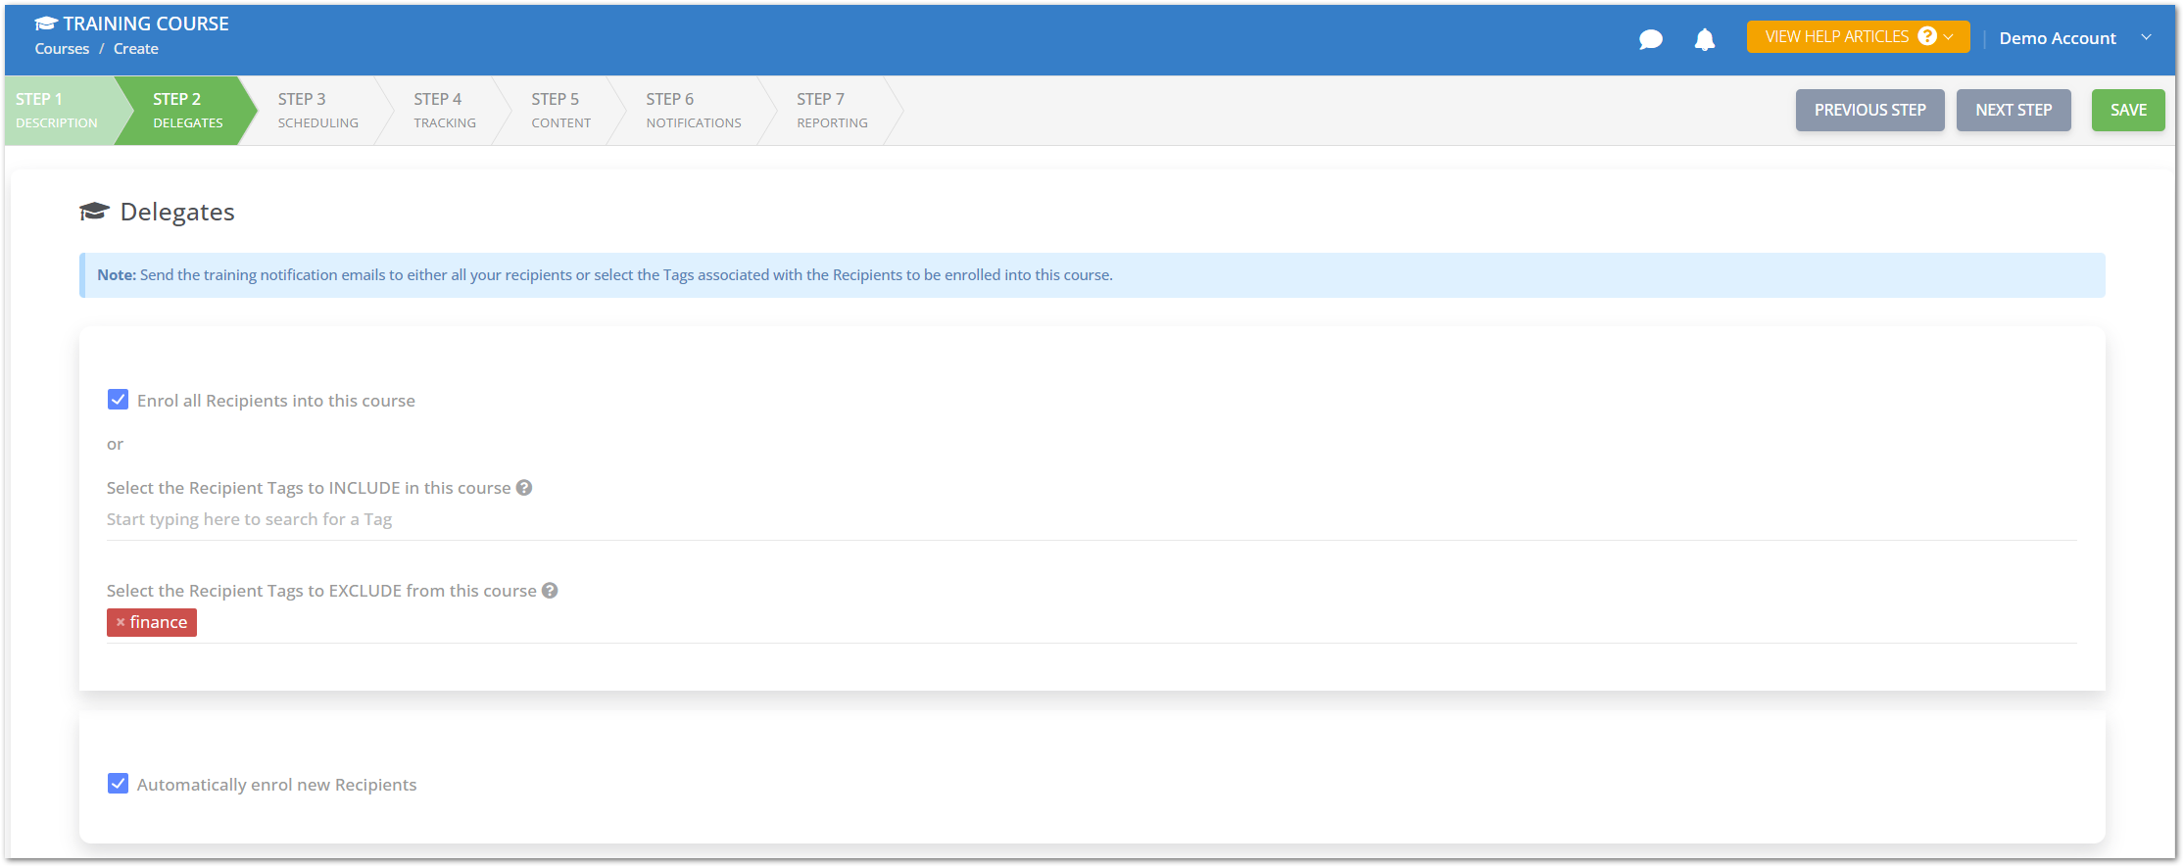Jump to Step 3 Scheduling
2184x867 pixels.
317,110
